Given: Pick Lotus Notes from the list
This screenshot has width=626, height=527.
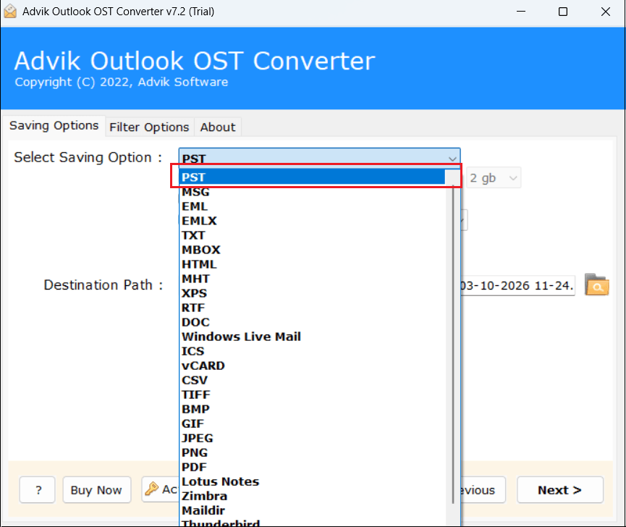Looking at the screenshot, I should [x=313, y=481].
